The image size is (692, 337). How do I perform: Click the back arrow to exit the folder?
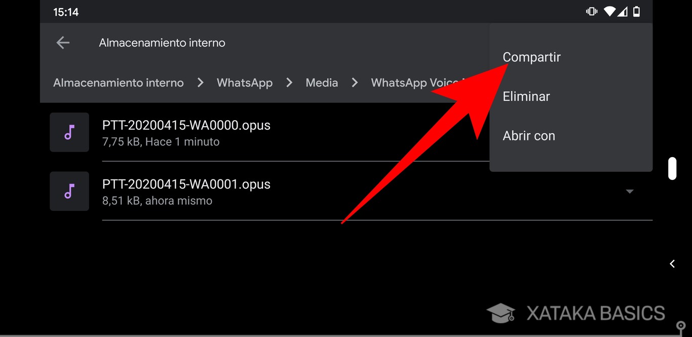tap(63, 43)
